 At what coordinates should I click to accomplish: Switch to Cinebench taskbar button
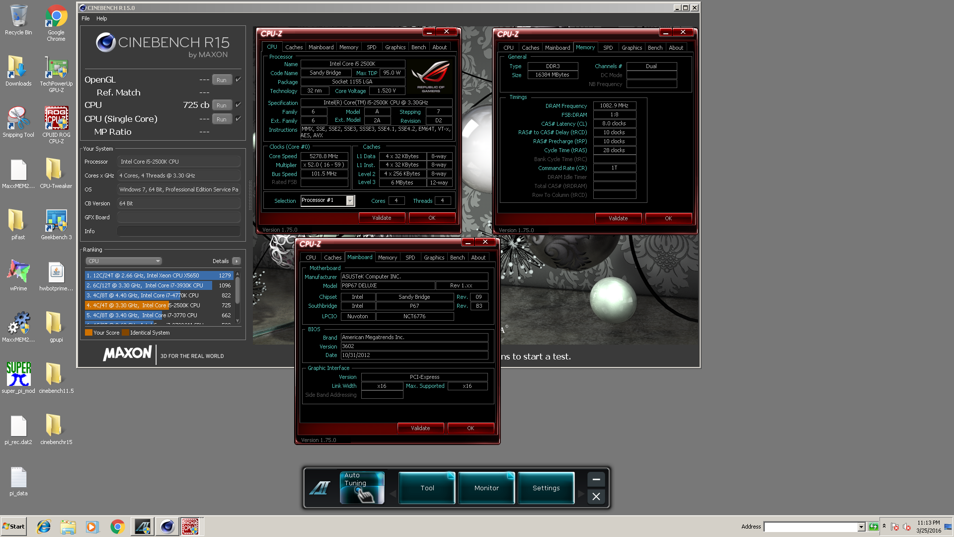pos(167,527)
